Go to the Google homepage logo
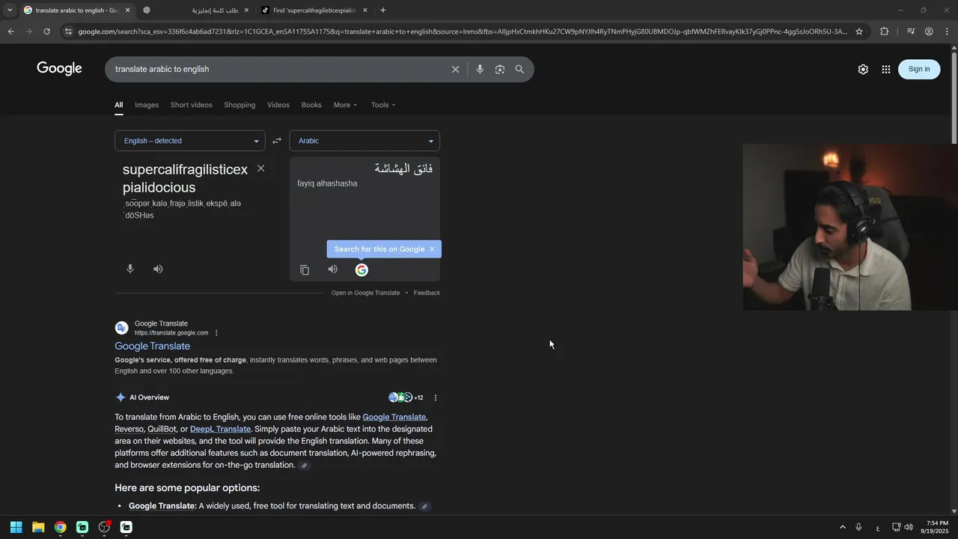Image resolution: width=958 pixels, height=539 pixels. [x=59, y=69]
